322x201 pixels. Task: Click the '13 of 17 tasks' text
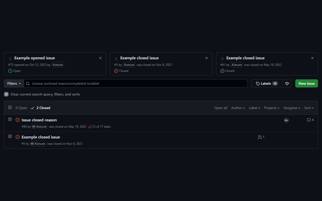click(x=101, y=127)
